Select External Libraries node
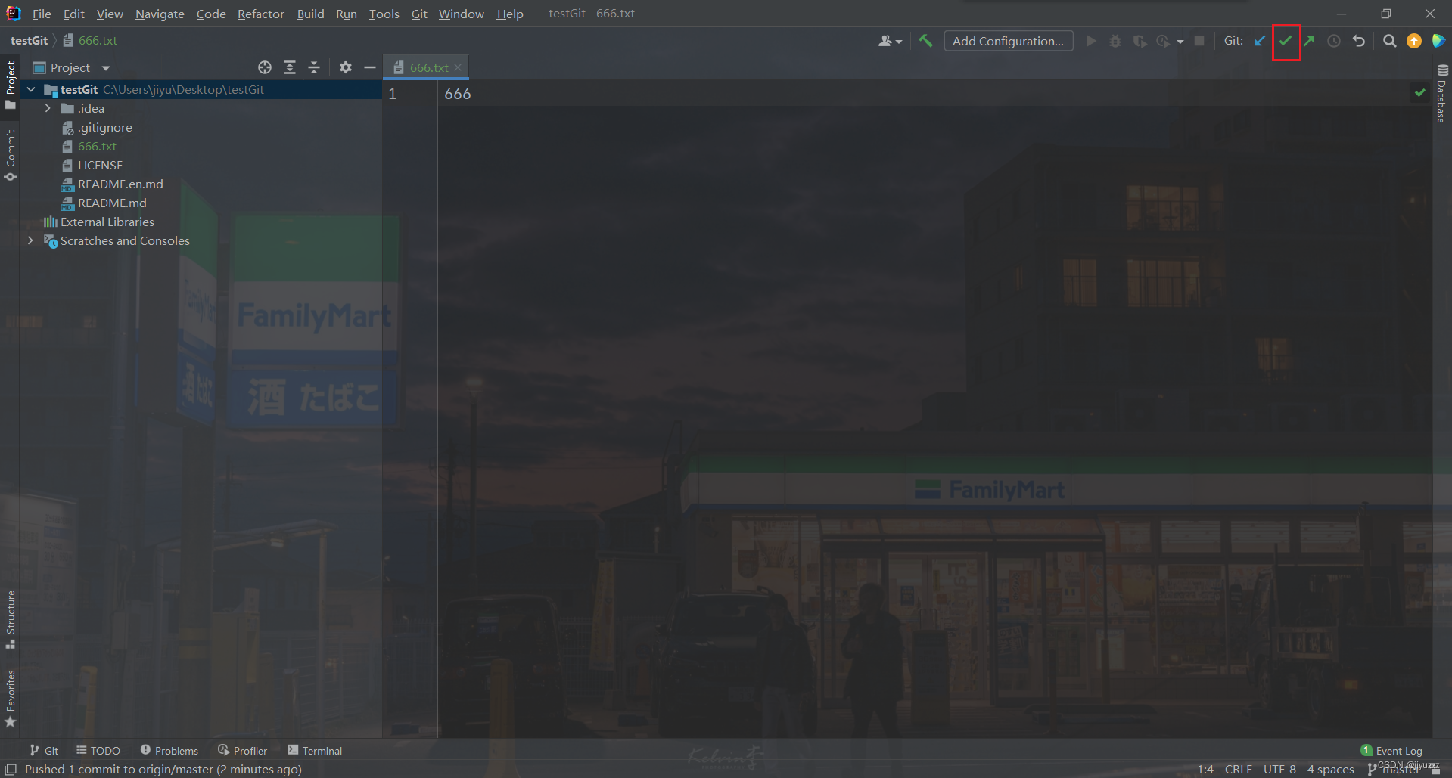The image size is (1452, 778). [107, 222]
